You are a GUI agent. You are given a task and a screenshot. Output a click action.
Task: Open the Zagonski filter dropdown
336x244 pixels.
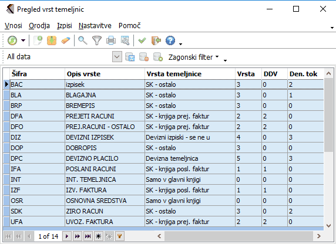[193, 57]
